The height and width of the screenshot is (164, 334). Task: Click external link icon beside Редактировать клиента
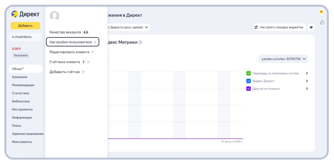[x=92, y=52]
